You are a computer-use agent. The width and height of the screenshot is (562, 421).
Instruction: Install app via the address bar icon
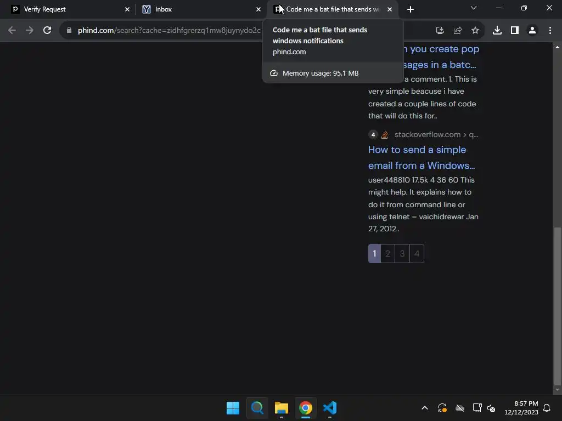tap(440, 31)
